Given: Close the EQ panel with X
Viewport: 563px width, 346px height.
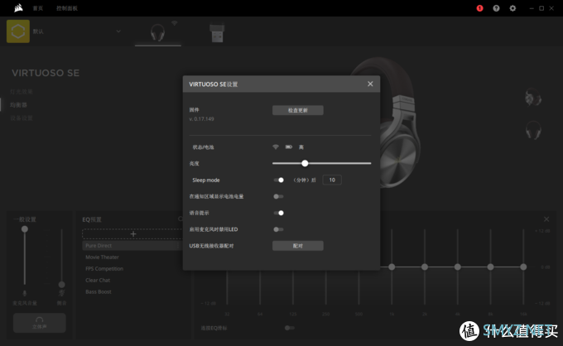Looking at the screenshot, I should (x=546, y=219).
